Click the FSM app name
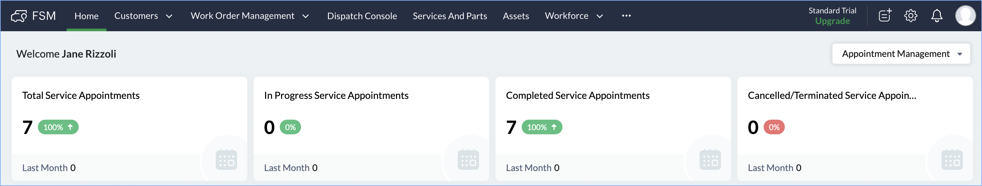Viewport: 982px width, 186px height. [44, 16]
